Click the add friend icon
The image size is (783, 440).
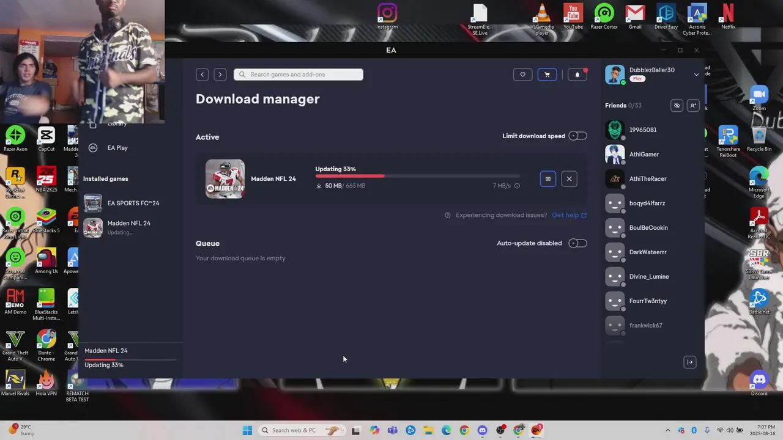coord(693,106)
